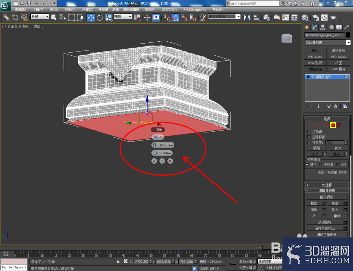The height and width of the screenshot is (271, 353).
Task: Open the MAXScript(M) menu
Action: click(194, 10)
